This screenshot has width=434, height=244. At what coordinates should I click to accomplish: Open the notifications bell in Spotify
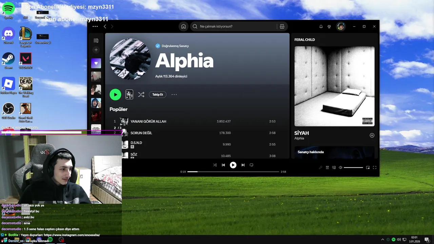(321, 26)
